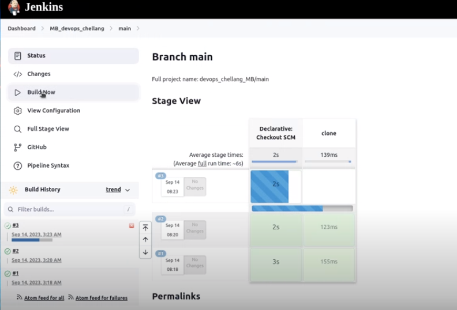
Task: Click RSS icon beside Atom feed for failures
Action: pyautogui.click(x=71, y=297)
